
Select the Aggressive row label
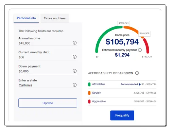click(99, 101)
